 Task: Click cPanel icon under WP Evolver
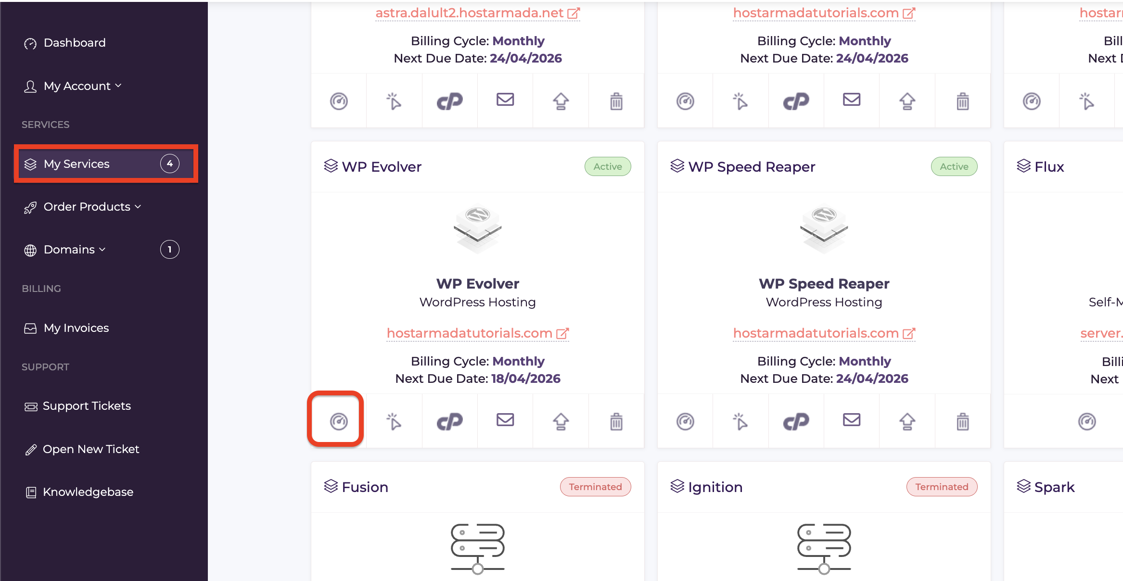click(449, 421)
